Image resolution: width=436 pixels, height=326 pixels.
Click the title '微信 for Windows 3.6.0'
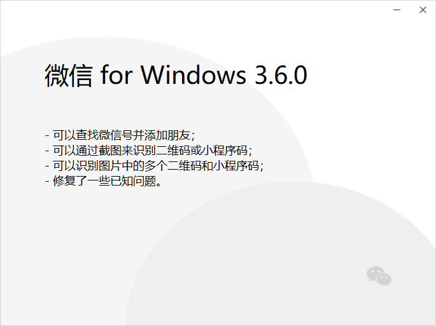click(x=176, y=75)
